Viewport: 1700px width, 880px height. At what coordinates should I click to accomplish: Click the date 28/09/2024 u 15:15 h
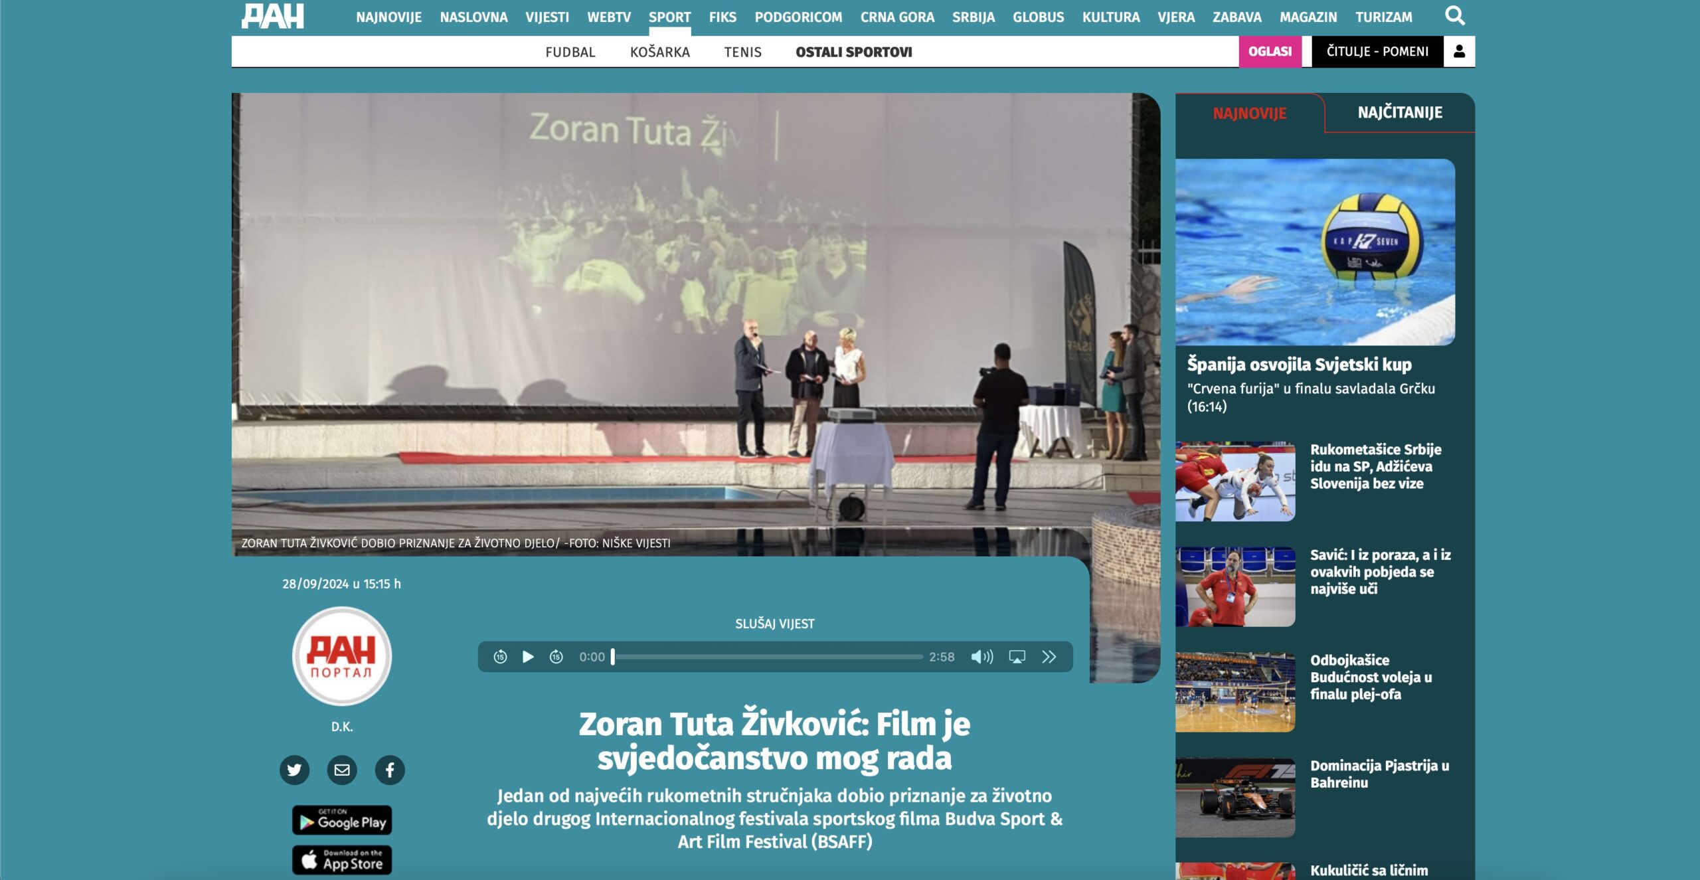341,584
